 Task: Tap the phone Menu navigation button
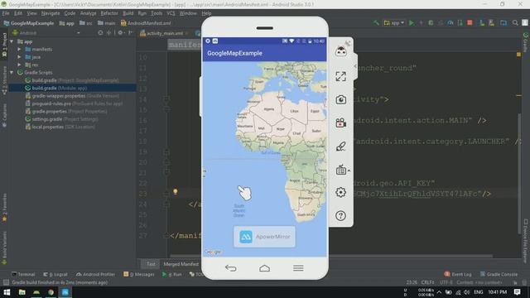click(298, 268)
